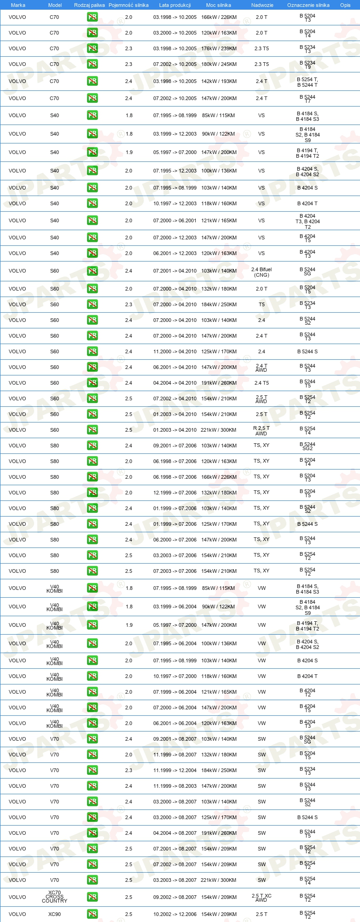Click the '11.2000 -> 04.2010' production years cell

(x=175, y=351)
